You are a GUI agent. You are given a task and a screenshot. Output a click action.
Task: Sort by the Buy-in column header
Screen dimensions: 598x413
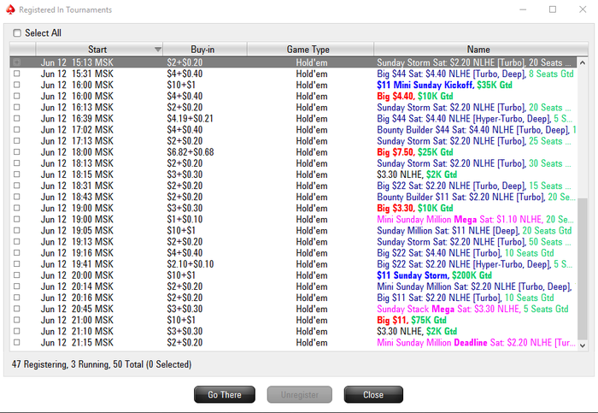click(x=205, y=50)
